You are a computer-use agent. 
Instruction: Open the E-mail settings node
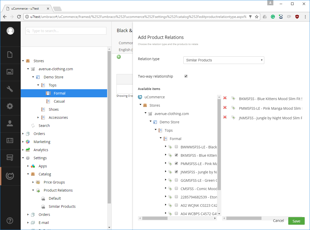click(44, 223)
